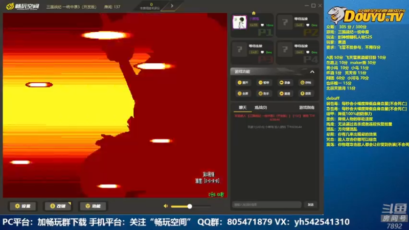Viewport: 409px width, 230px height.
Task: Minimize the 畅玩空间 window
Action: (x=307, y=6)
